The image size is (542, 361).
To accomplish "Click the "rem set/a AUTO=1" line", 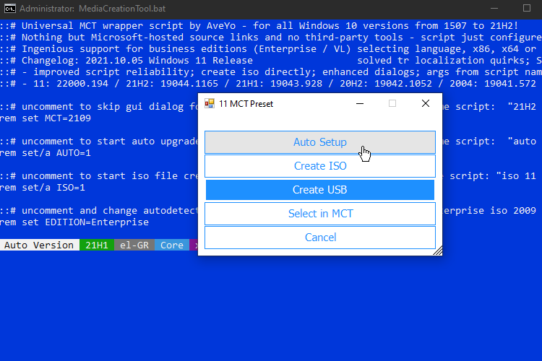I will (46, 152).
